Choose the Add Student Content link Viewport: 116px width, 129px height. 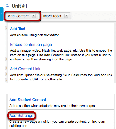pos(28,100)
